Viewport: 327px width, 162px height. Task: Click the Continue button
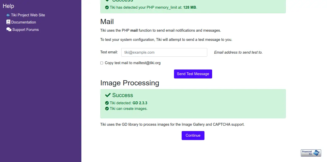pyautogui.click(x=193, y=135)
